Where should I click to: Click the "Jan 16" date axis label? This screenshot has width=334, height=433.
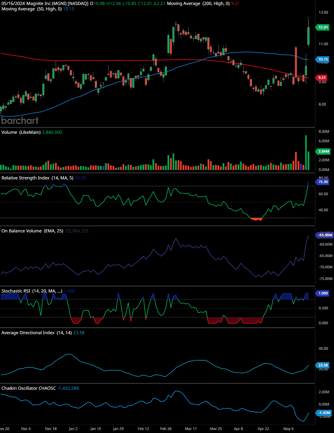(96, 429)
